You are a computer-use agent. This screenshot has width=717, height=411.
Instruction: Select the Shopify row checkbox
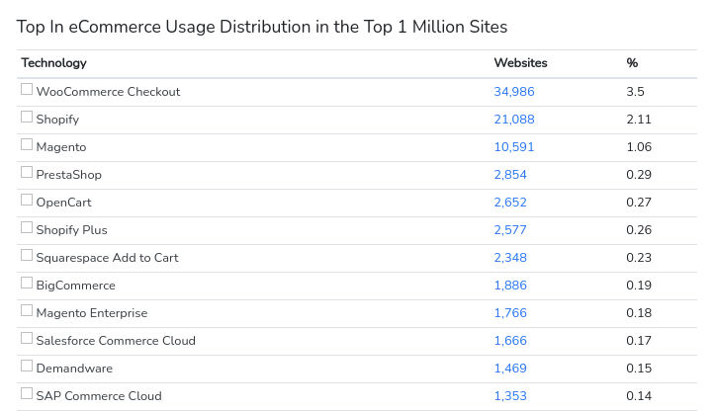pos(27,118)
